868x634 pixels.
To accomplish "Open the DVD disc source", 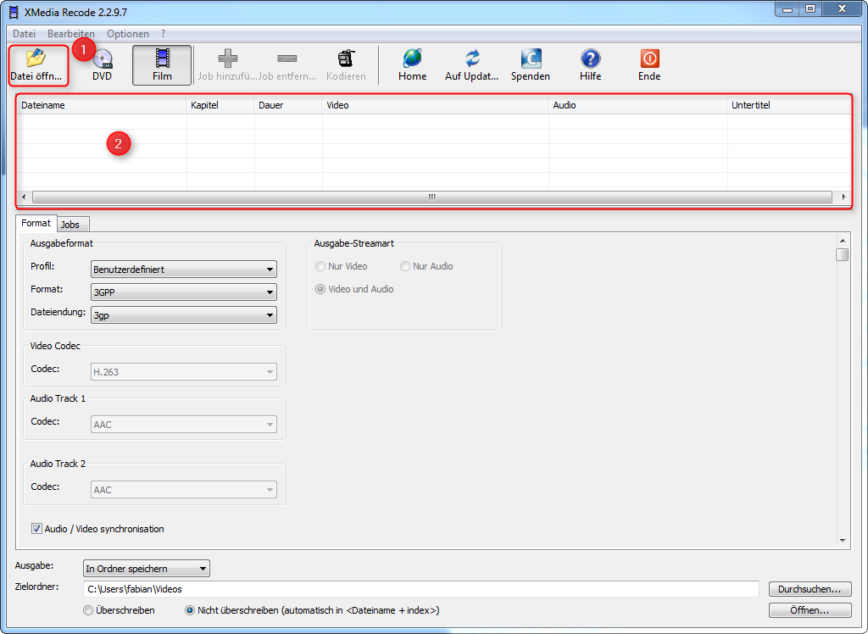I will click(103, 60).
